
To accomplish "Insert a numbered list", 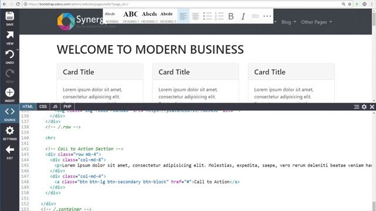I will pyautogui.click(x=219, y=16).
